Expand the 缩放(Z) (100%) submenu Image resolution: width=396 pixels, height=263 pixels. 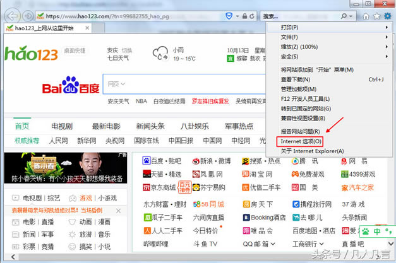tap(329, 47)
